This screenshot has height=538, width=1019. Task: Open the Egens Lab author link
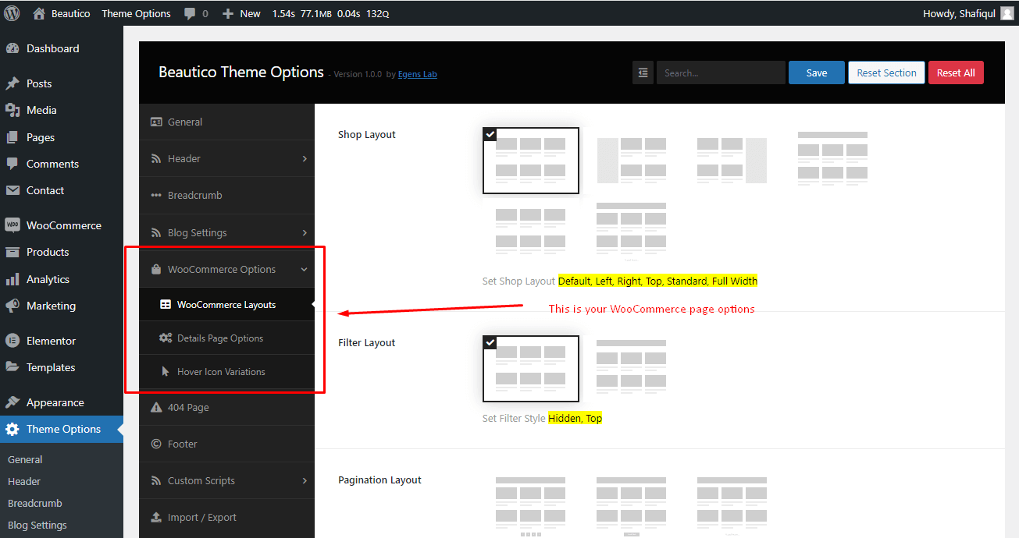pyautogui.click(x=418, y=74)
